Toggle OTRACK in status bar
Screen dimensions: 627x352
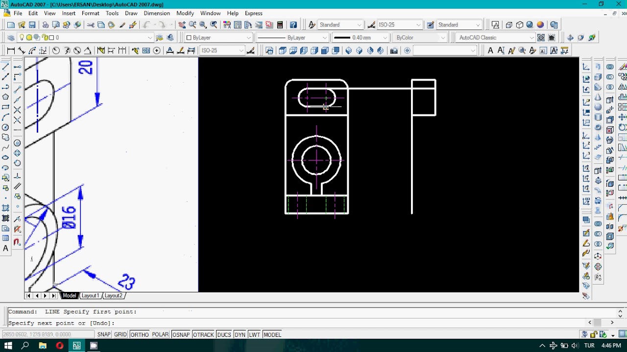click(203, 335)
